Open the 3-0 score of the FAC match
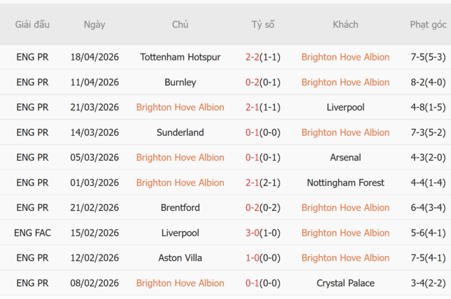Image resolution: width=451 pixels, height=299 pixels. point(263,232)
